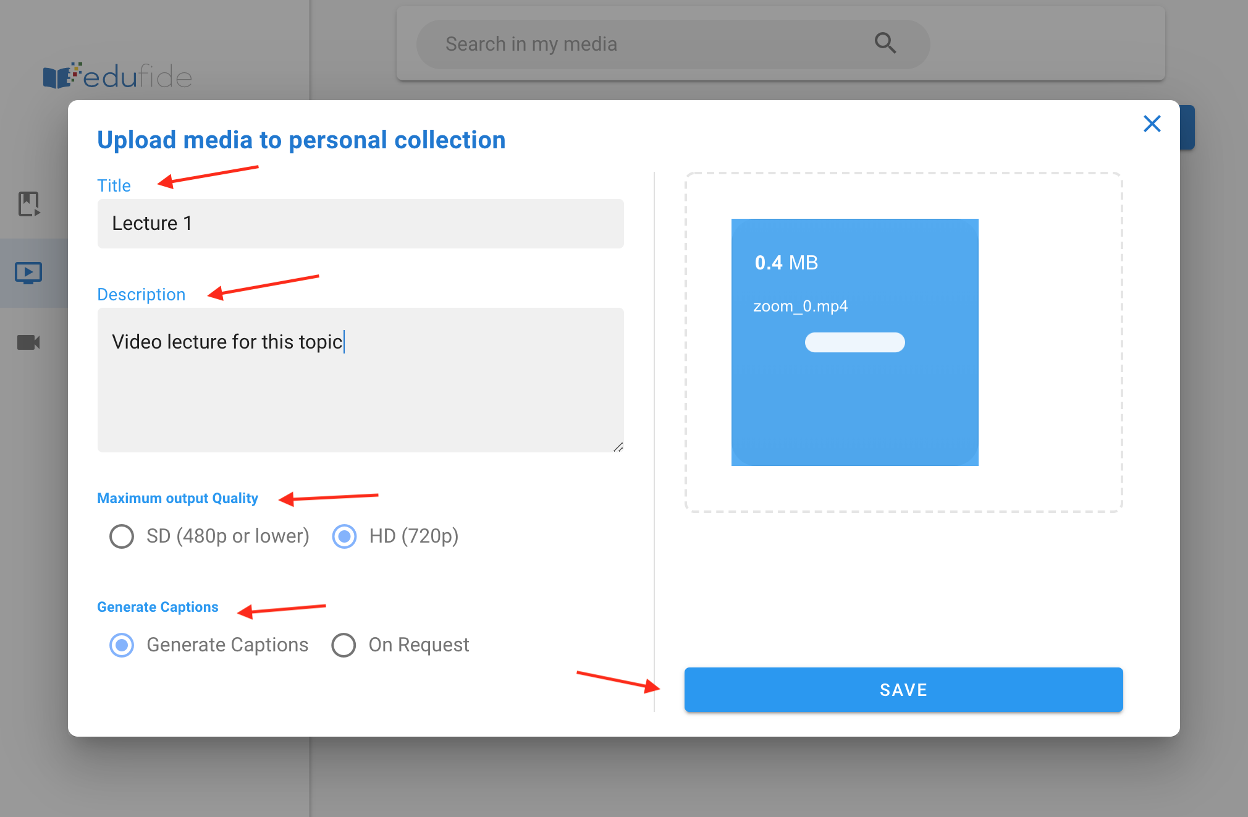
Task: Focus the Title field containing Lecture 1
Action: pos(361,224)
